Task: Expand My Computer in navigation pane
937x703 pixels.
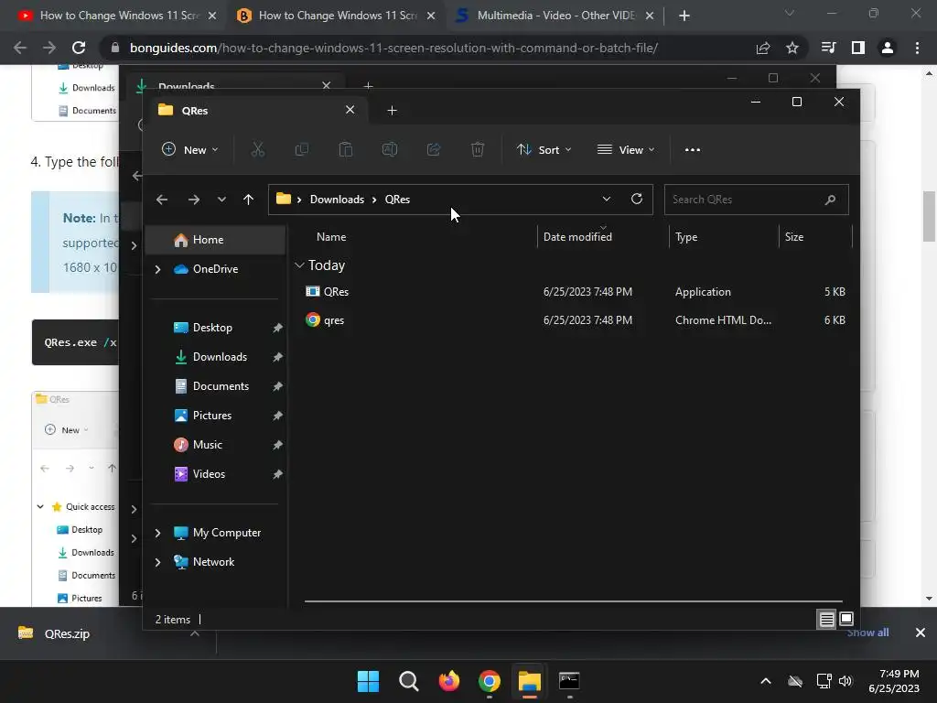Action: [x=157, y=533]
